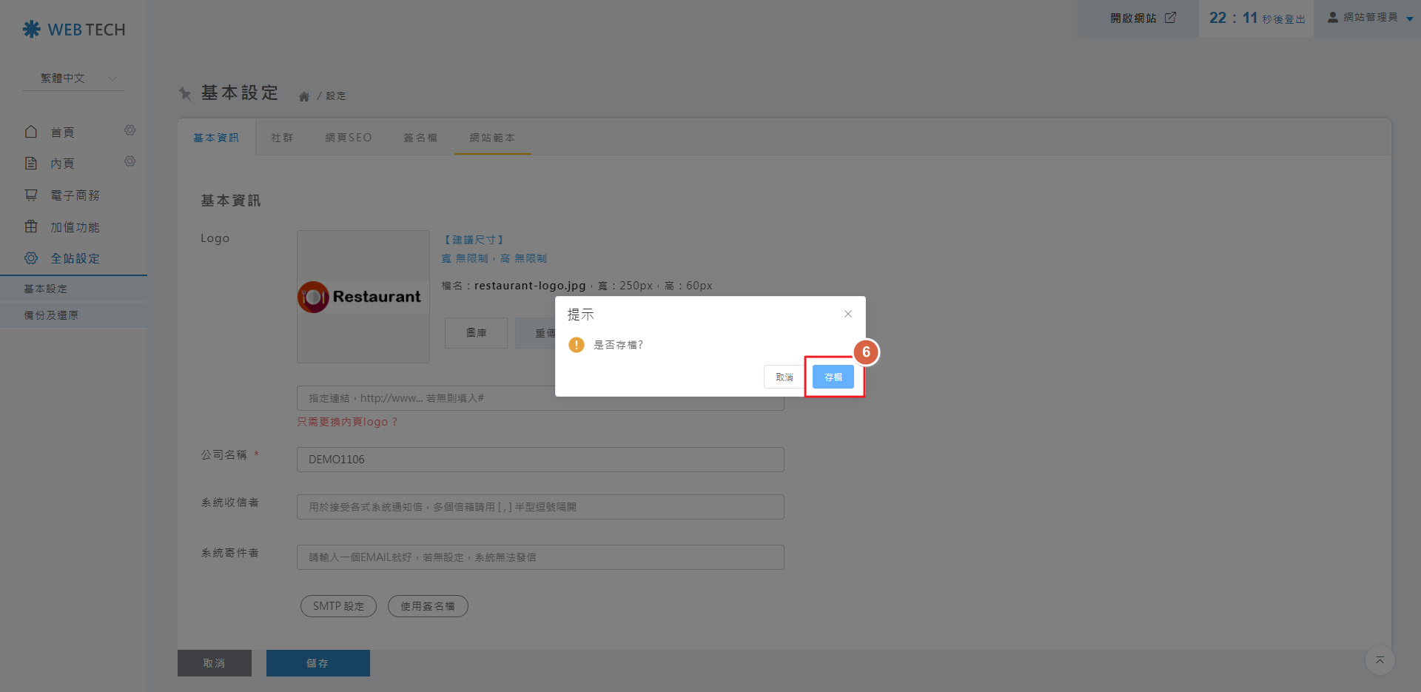Screen dimensions: 1421x692
Task: Expand the 繁體中文 language dropdown
Action: coord(74,78)
